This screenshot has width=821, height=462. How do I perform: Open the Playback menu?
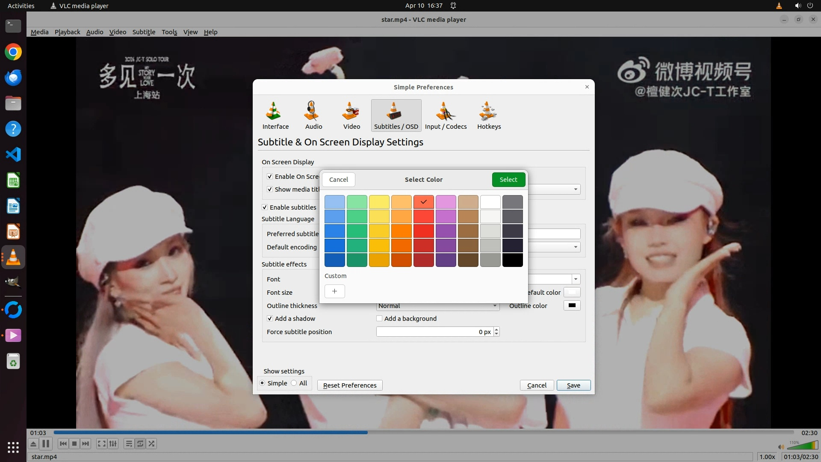[67, 32]
